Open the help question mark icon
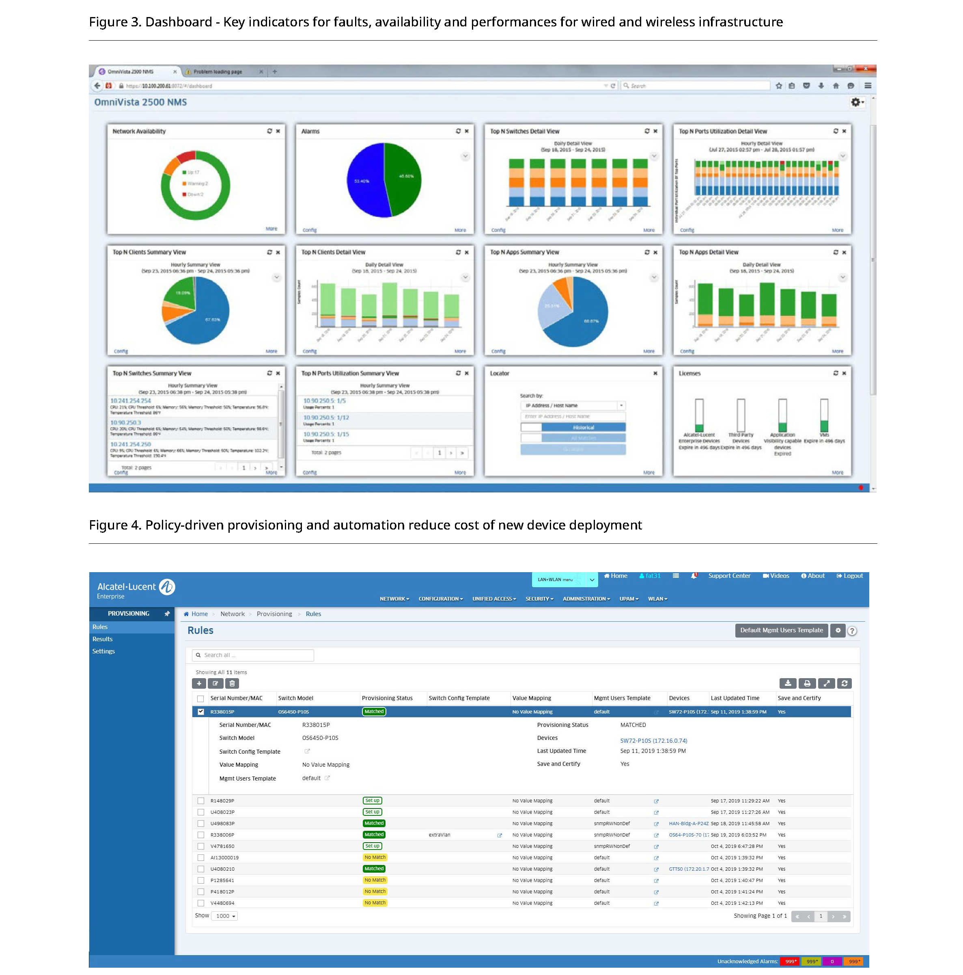Image resolution: width=963 pixels, height=975 pixels. 851,631
